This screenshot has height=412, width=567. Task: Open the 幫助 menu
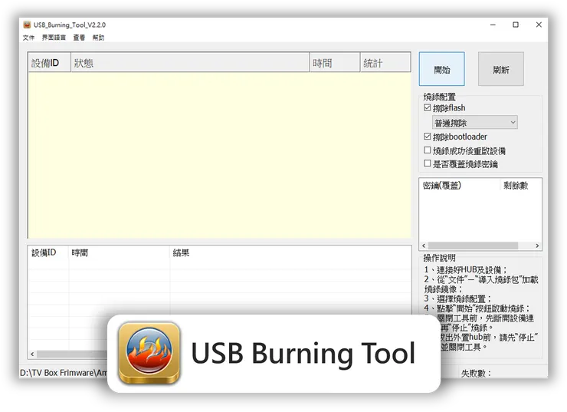click(x=98, y=38)
